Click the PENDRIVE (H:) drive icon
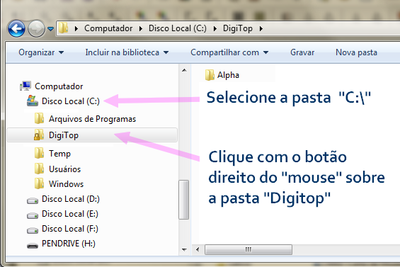The image size is (400, 267). point(33,246)
